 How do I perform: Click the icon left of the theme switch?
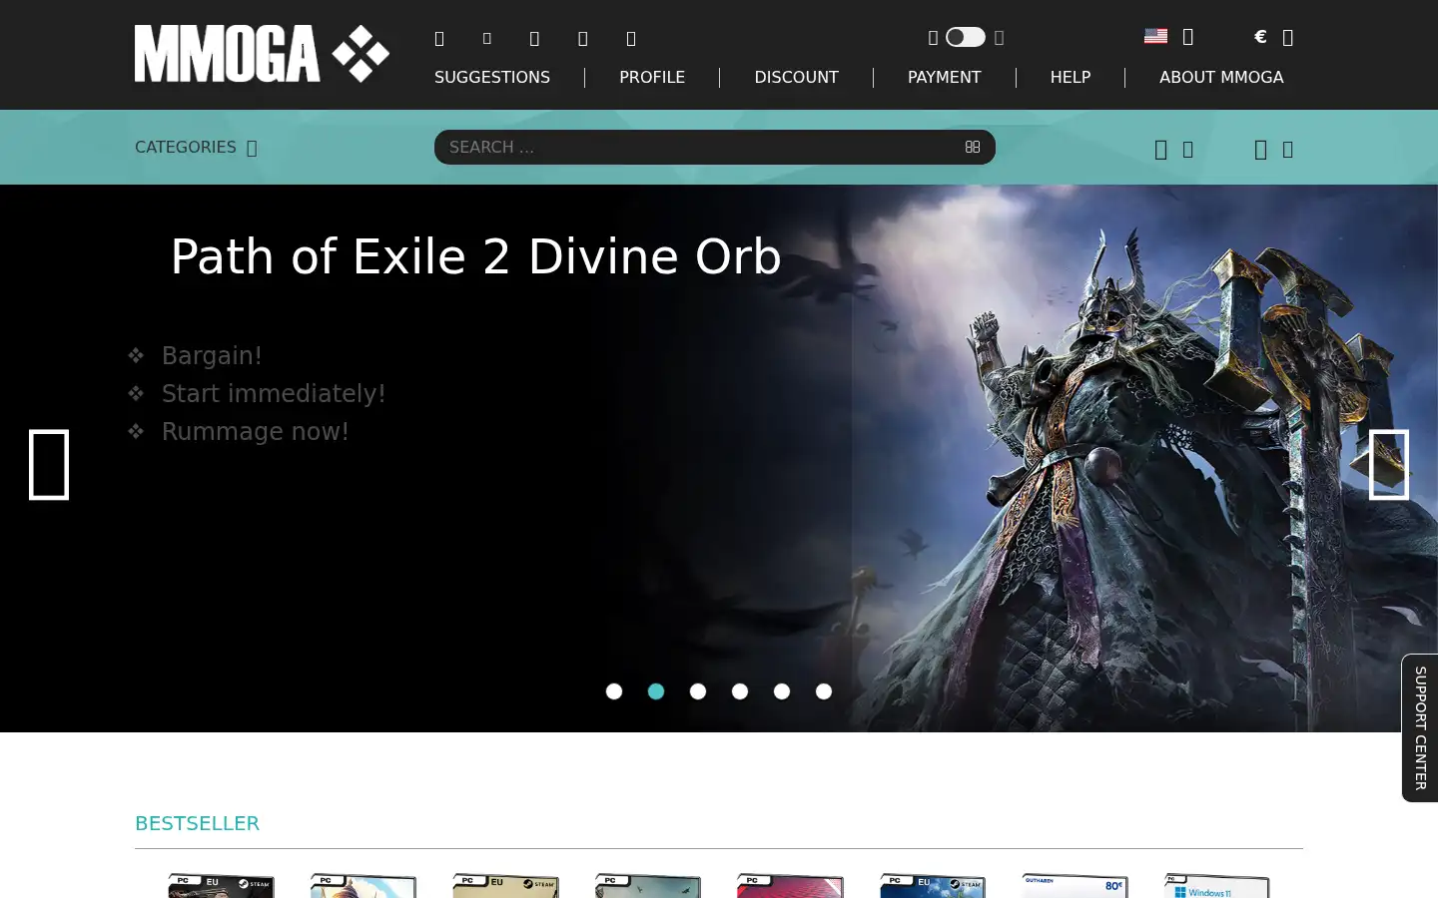click(x=933, y=38)
